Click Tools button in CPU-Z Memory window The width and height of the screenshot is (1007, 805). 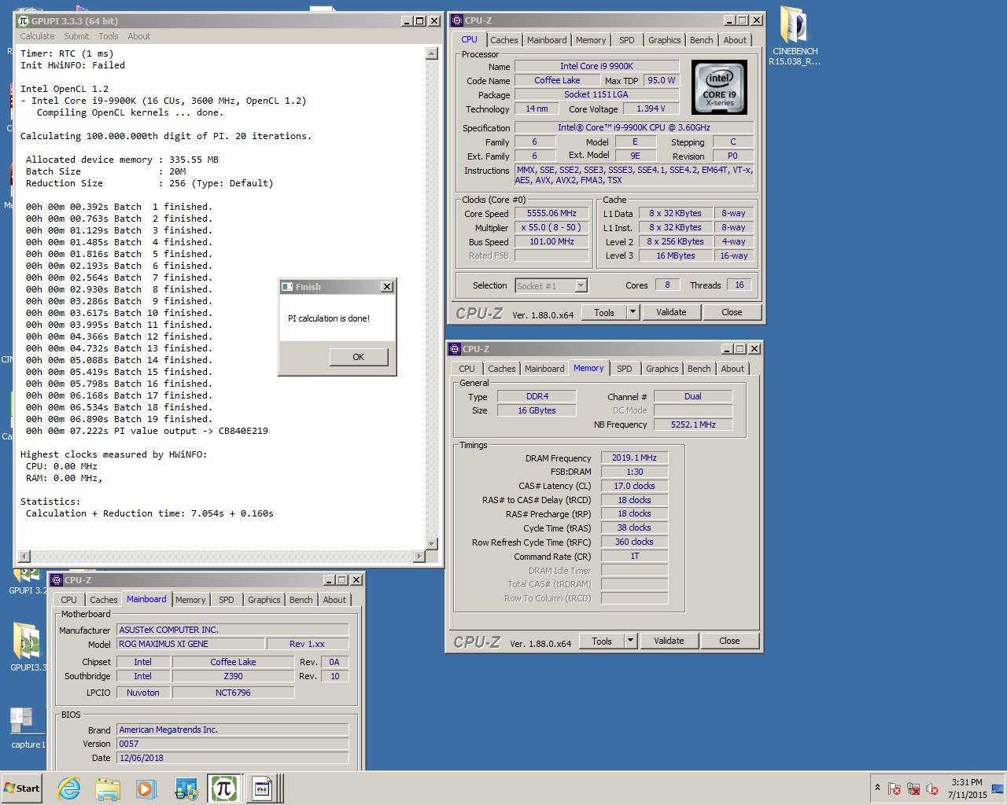[602, 641]
